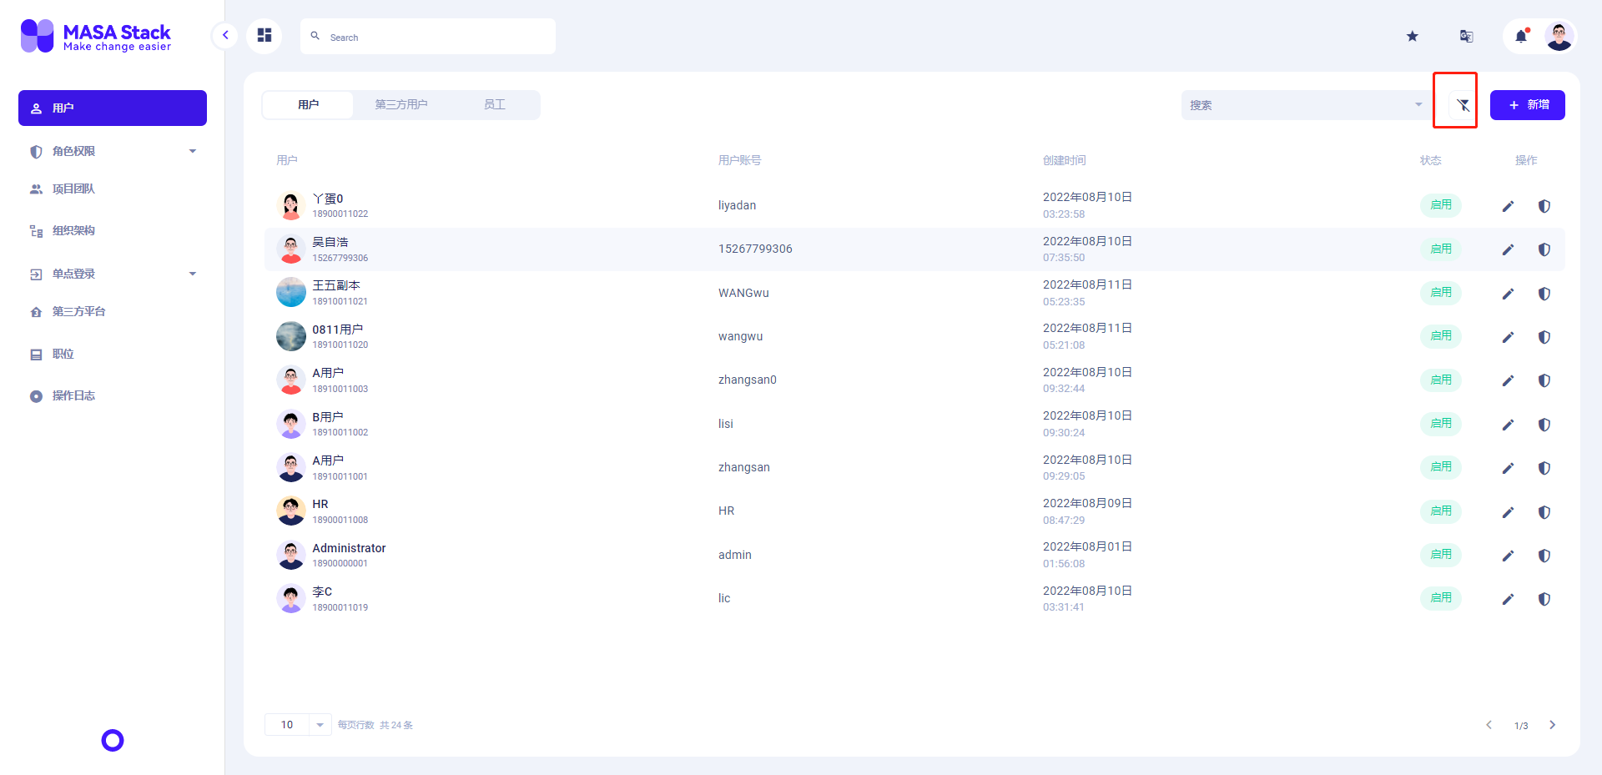This screenshot has height=775, width=1602.
Task: Focus the top Search input field
Action: point(428,37)
